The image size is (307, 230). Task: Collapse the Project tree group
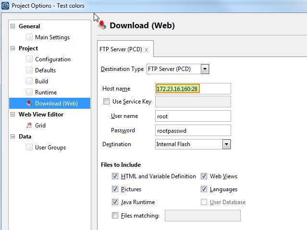(12, 48)
